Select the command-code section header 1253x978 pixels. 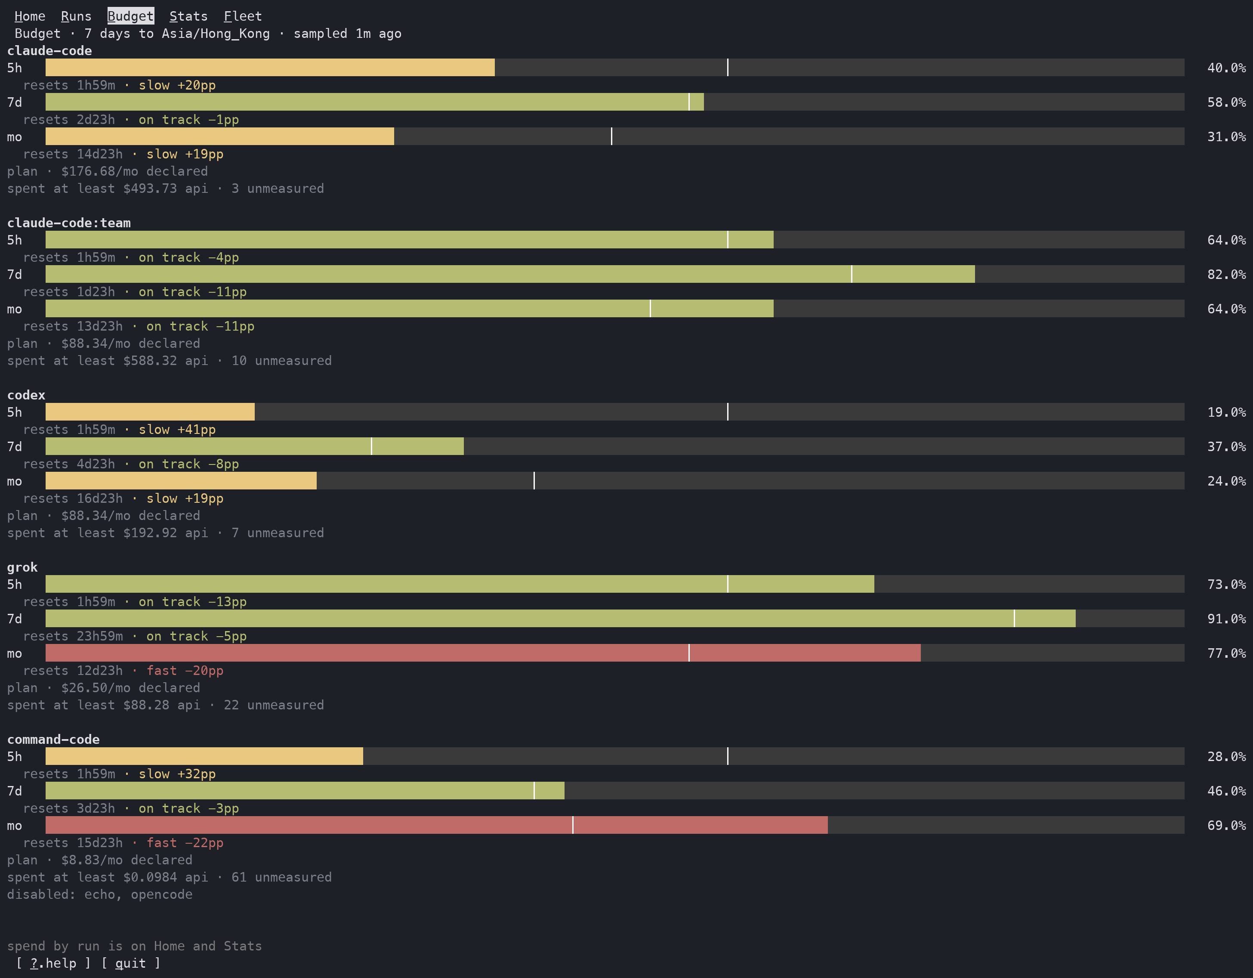53,739
